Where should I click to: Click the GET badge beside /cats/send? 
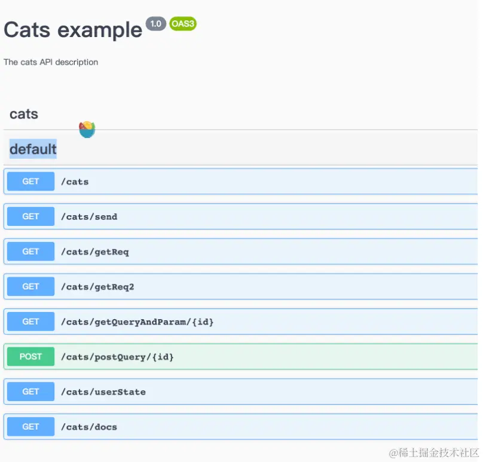30,217
